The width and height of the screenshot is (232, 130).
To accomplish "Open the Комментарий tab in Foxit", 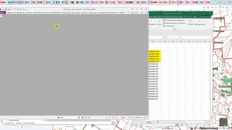I will (x=66, y=13).
